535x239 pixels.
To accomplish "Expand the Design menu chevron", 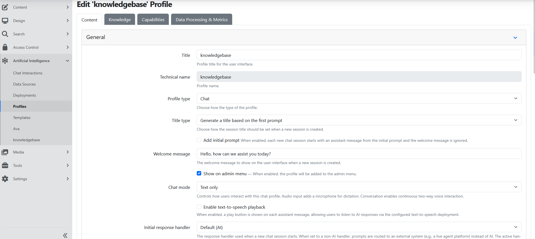I will tap(68, 21).
